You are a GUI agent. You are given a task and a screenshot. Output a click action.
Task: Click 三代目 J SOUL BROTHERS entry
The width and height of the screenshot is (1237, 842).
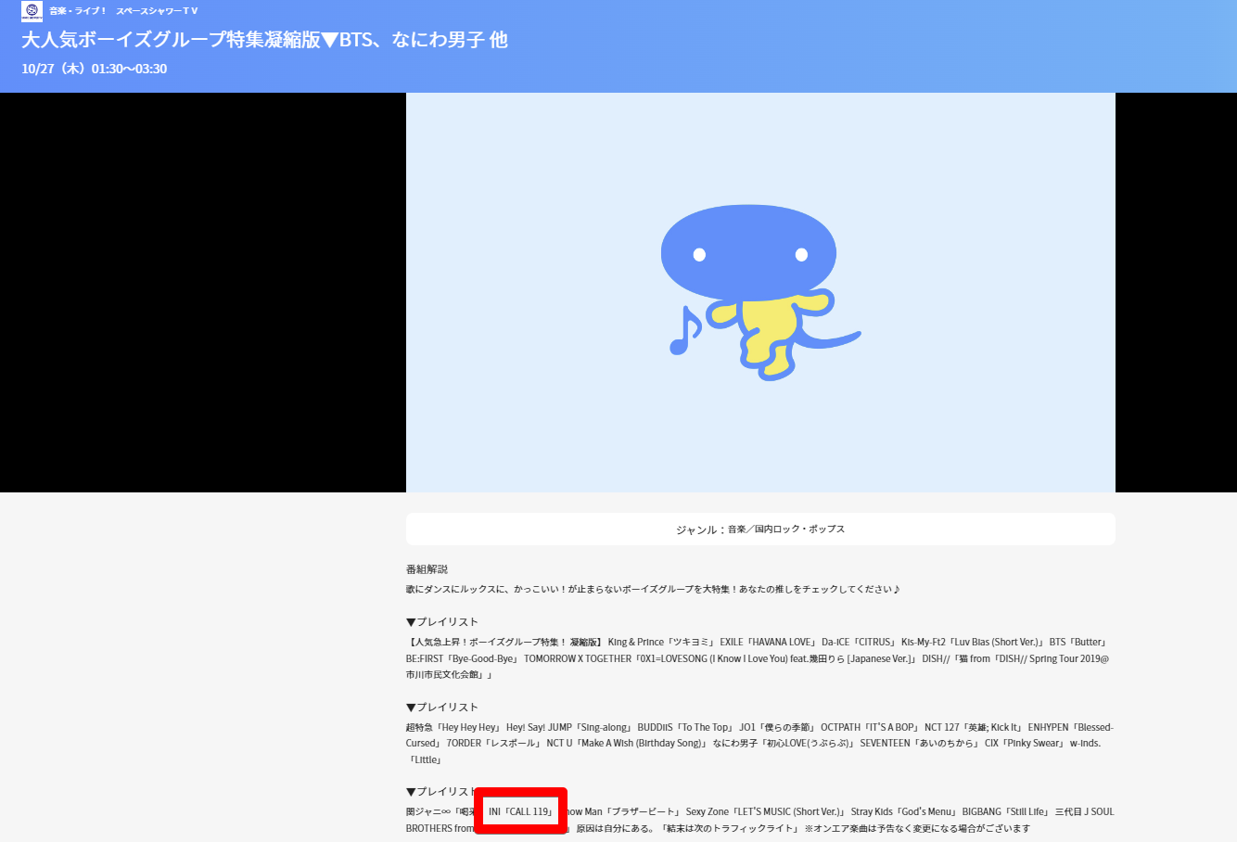pos(1084,812)
